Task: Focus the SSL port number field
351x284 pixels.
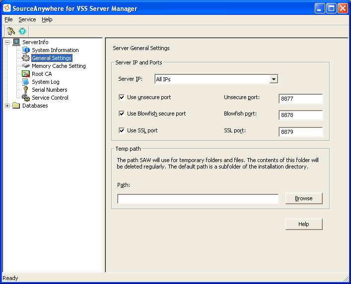Action: [300, 132]
